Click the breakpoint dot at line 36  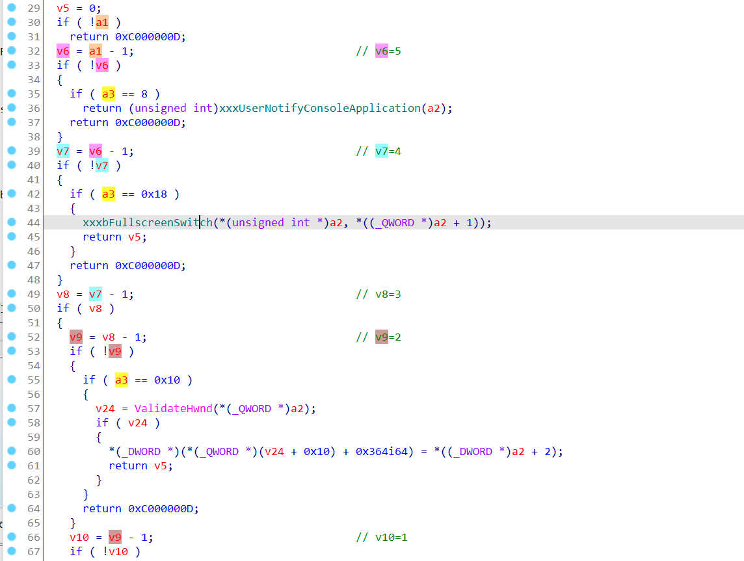coord(12,108)
